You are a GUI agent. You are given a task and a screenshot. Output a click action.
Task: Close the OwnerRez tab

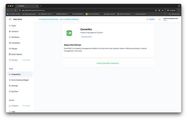point(37,6)
